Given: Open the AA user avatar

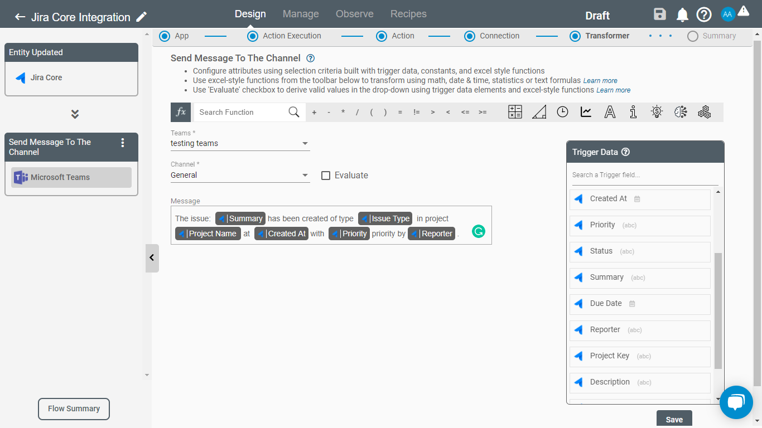Looking at the screenshot, I should 727,14.
